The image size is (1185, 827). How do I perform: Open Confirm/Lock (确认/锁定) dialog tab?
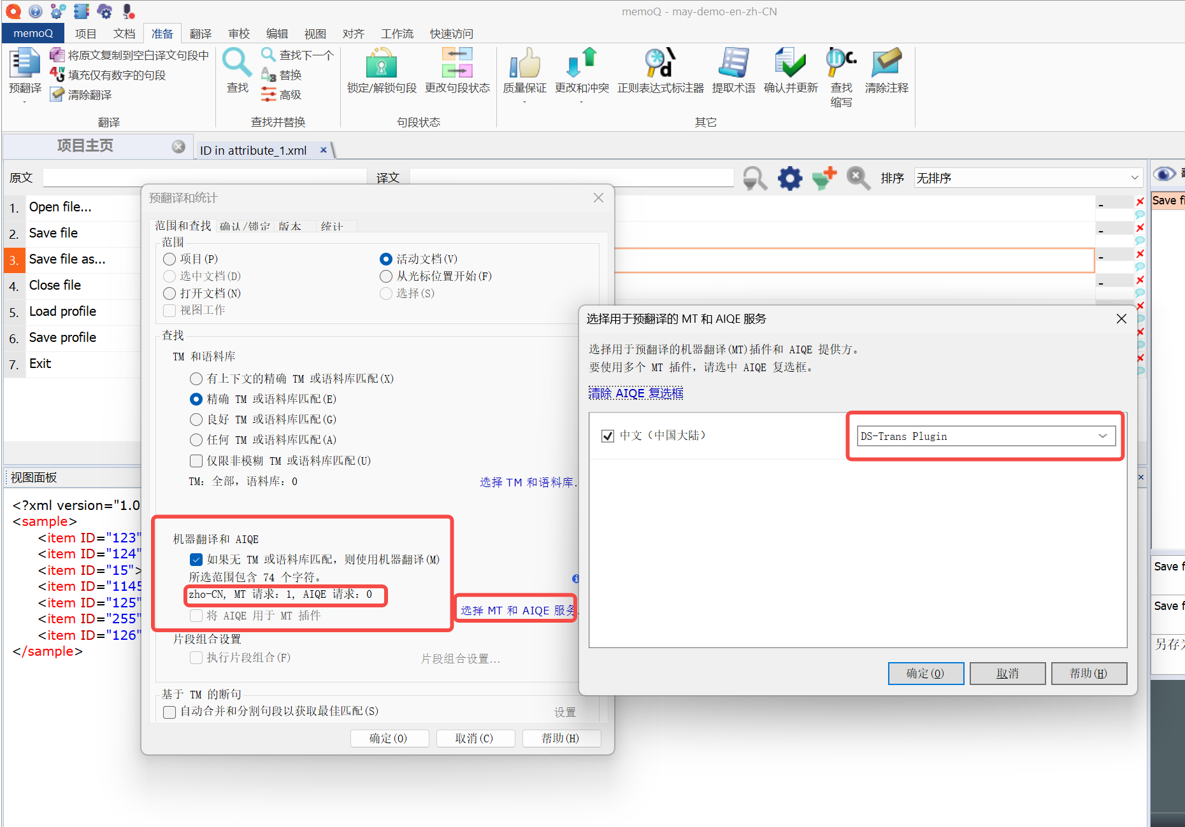point(245,226)
